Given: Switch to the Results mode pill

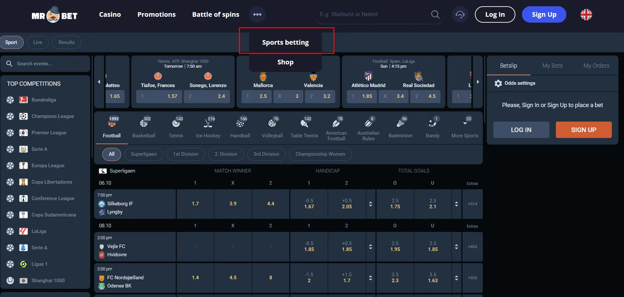Looking at the screenshot, I should click(66, 42).
